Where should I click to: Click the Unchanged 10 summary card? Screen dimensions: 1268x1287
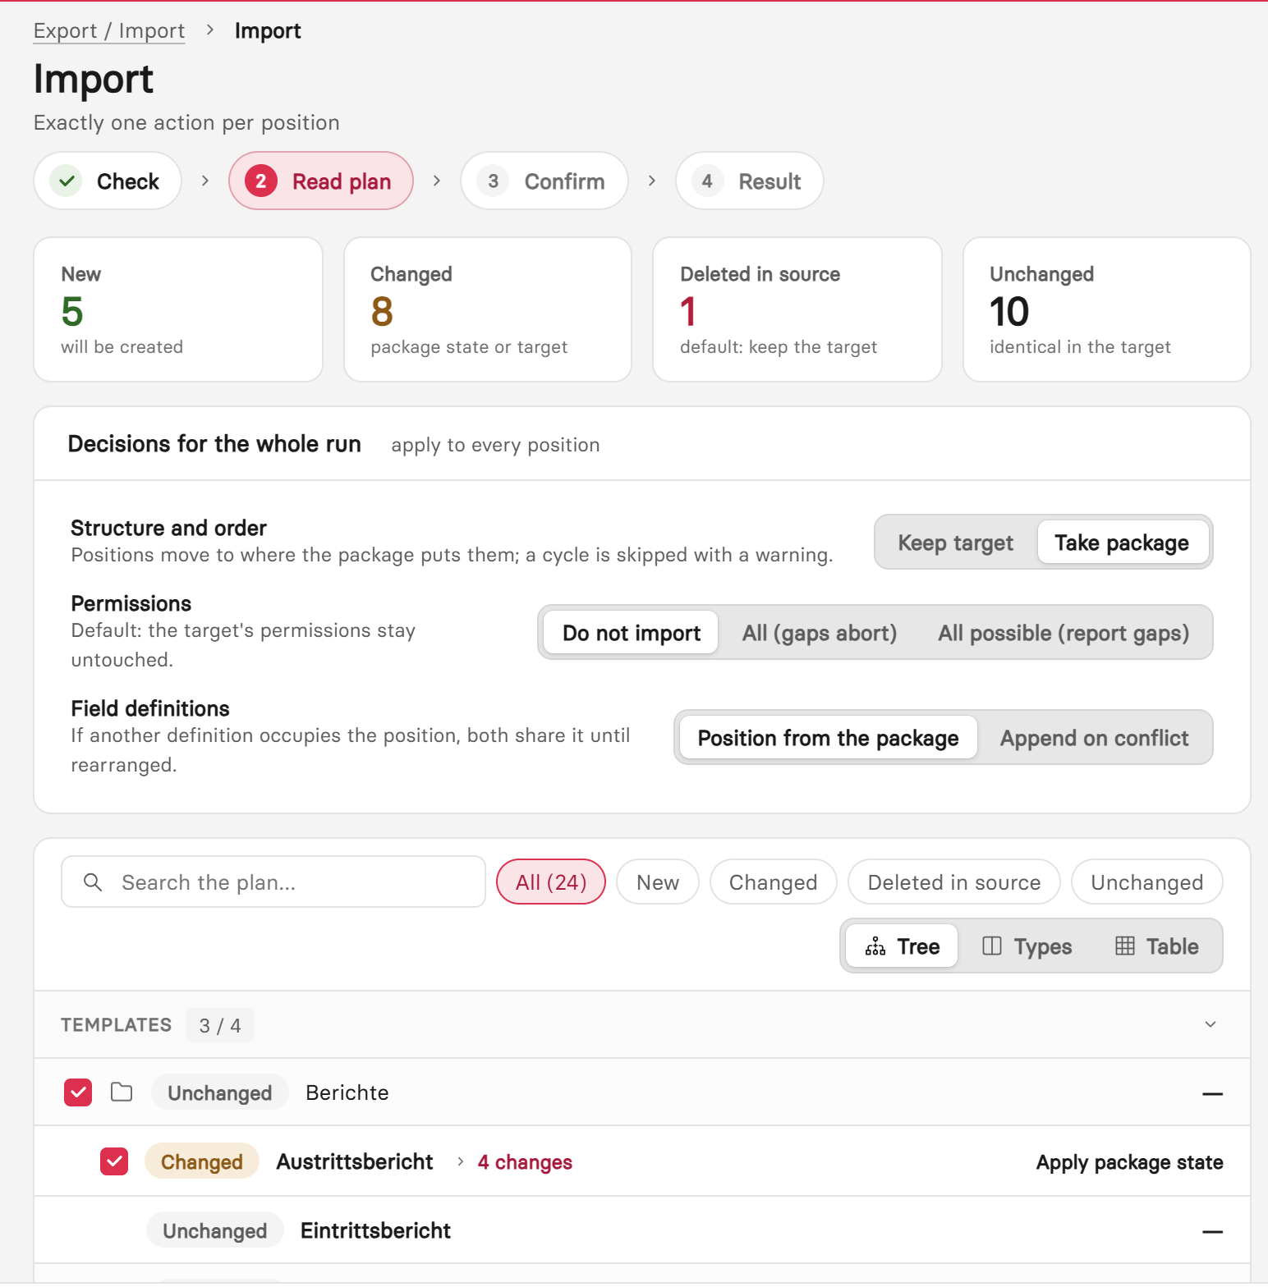[1107, 310]
